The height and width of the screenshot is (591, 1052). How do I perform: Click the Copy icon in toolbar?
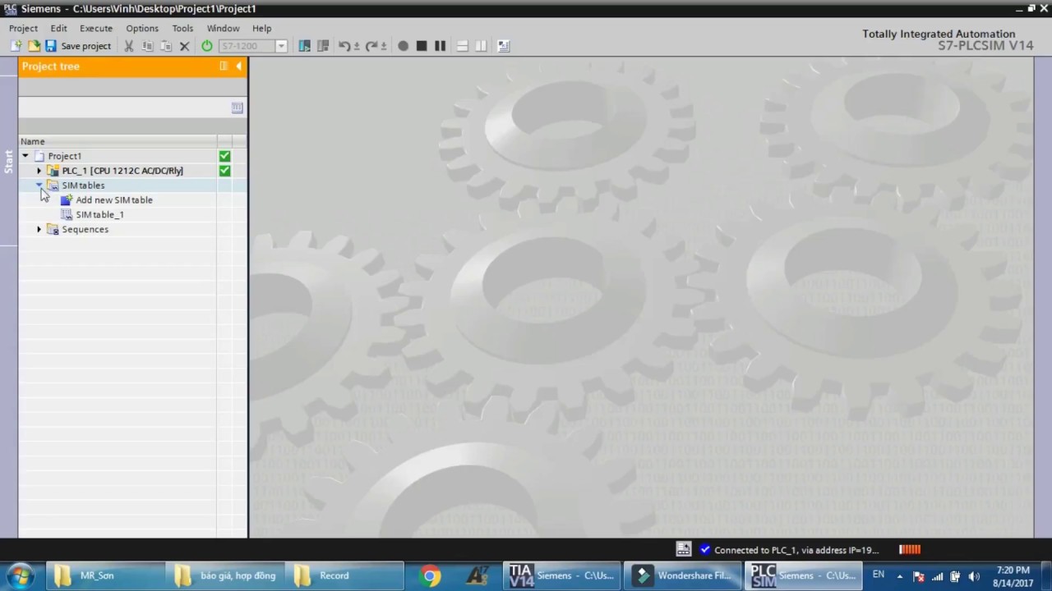(148, 46)
